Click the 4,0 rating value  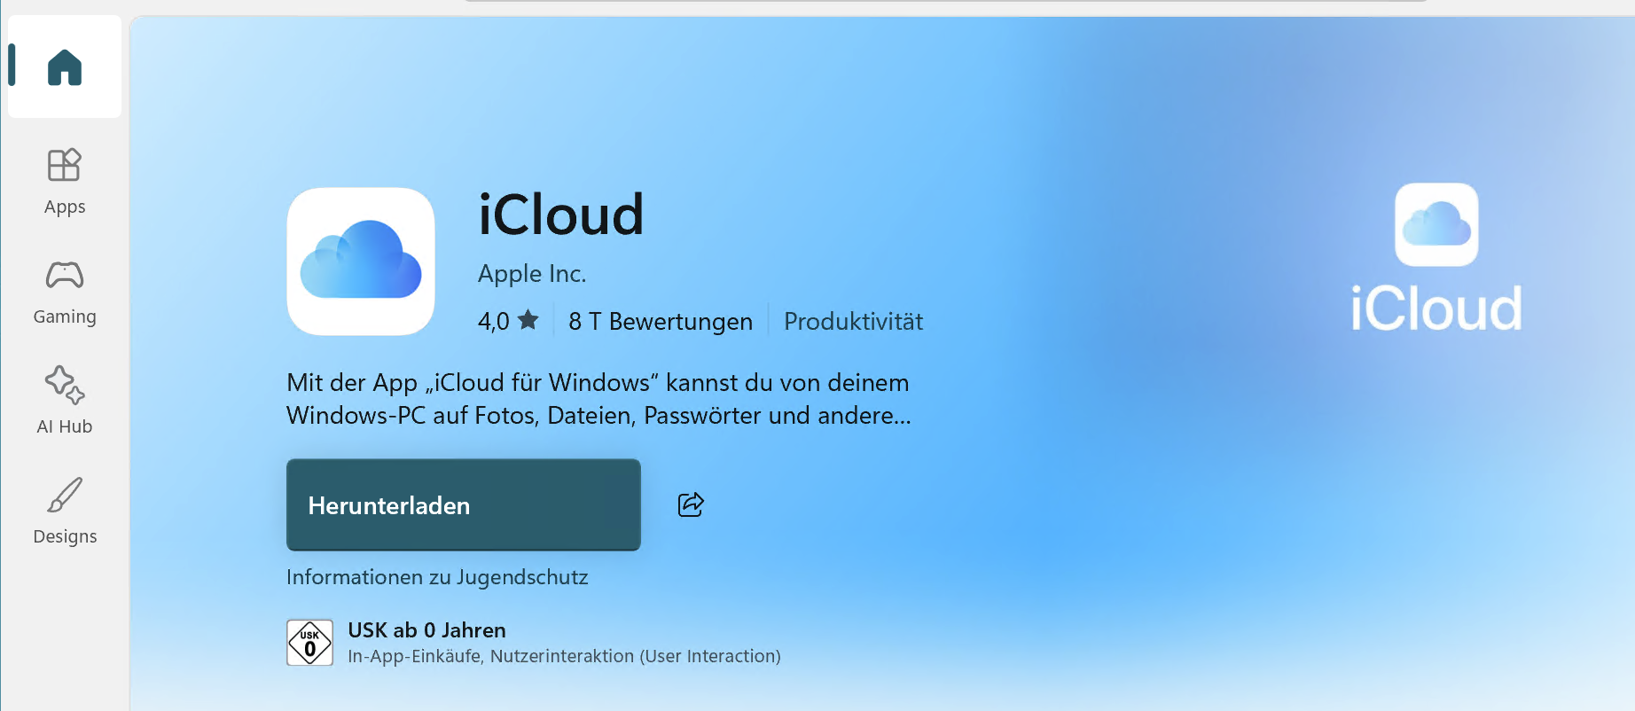click(x=493, y=321)
